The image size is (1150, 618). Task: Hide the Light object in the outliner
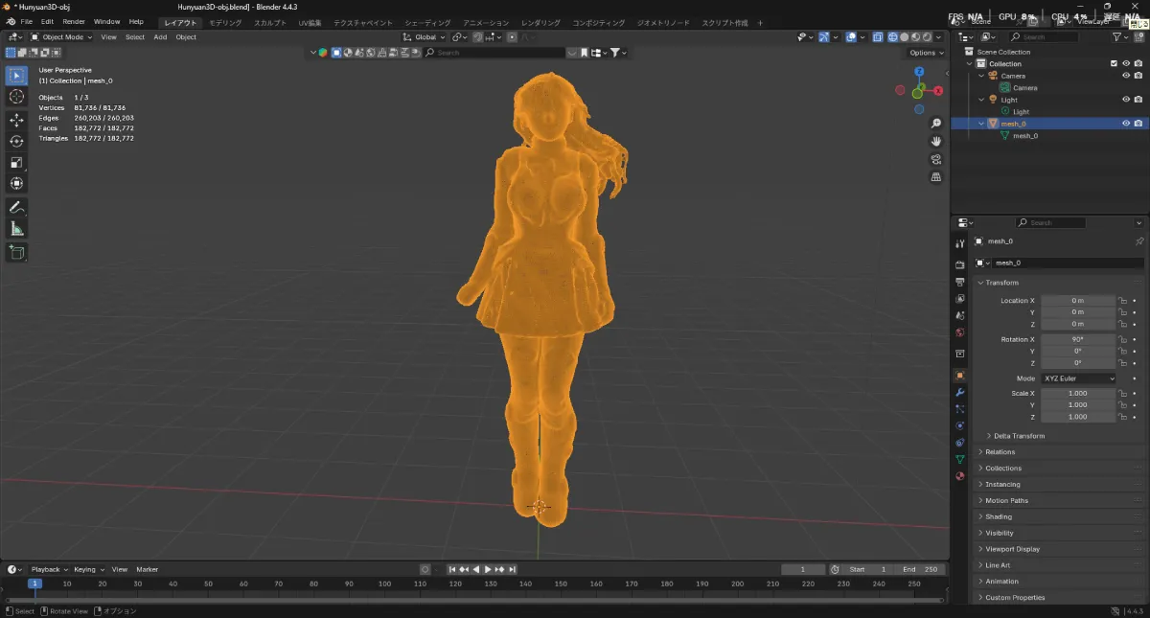1125,99
